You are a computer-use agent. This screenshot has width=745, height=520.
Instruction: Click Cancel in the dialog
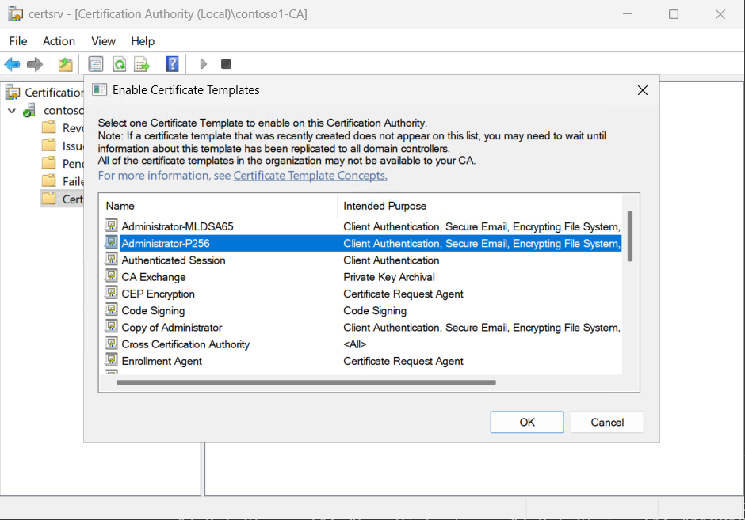(607, 423)
